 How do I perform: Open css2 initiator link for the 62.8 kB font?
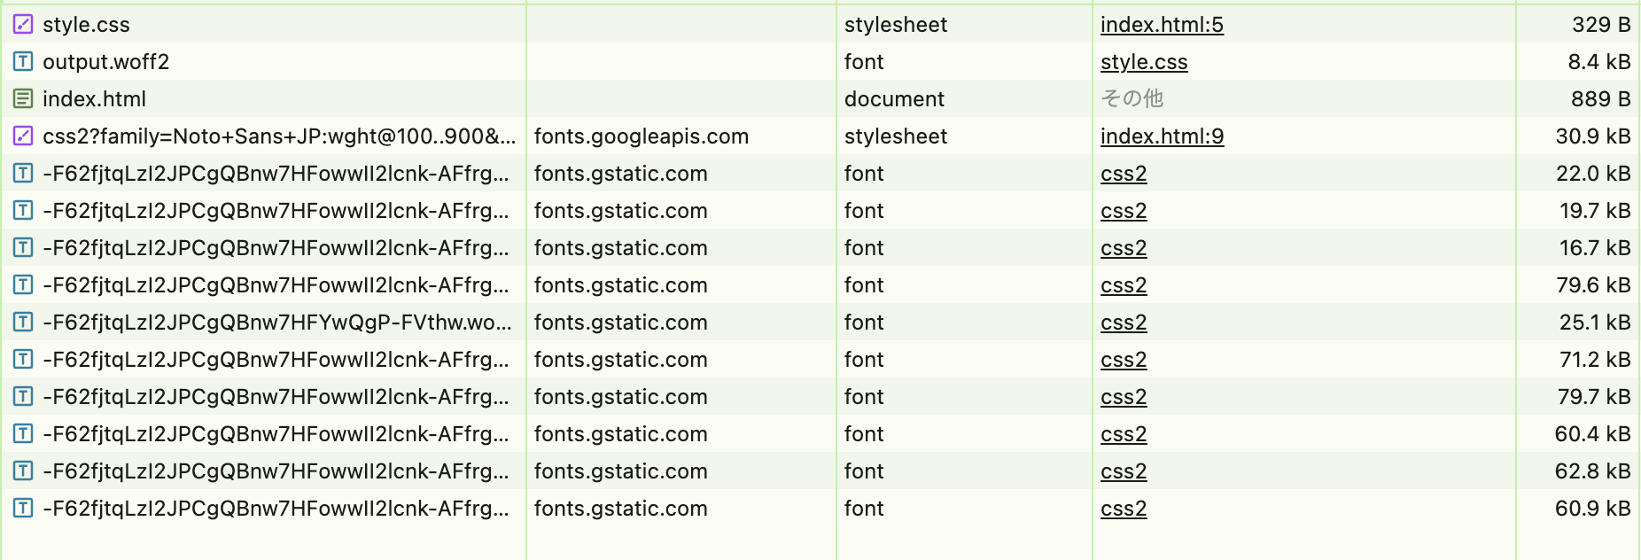[1124, 471]
